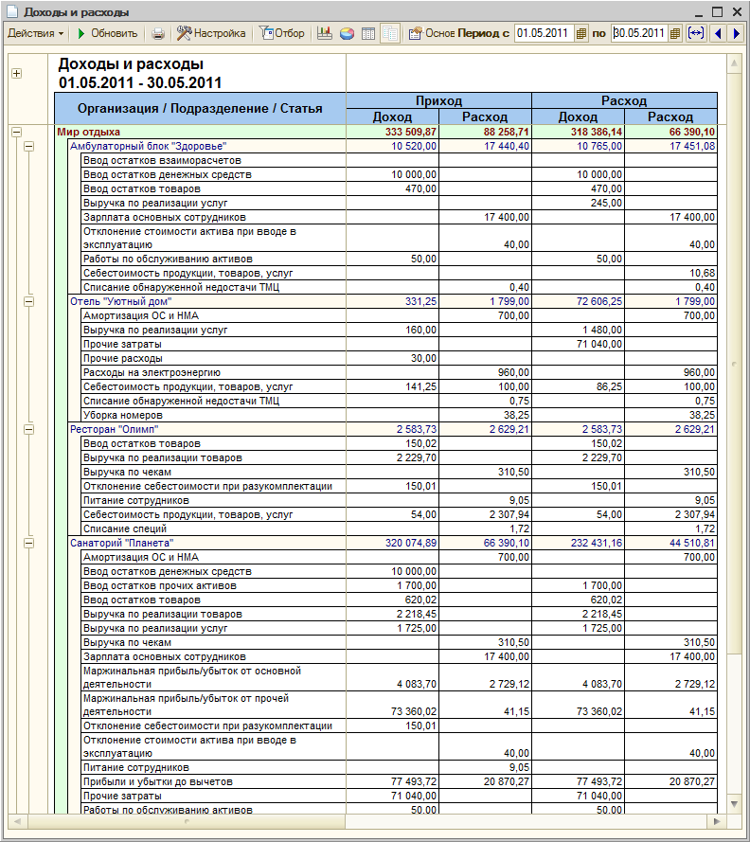Select the Амбулаторный блок "Здоровье" row
This screenshot has height=842, width=750.
393,146
